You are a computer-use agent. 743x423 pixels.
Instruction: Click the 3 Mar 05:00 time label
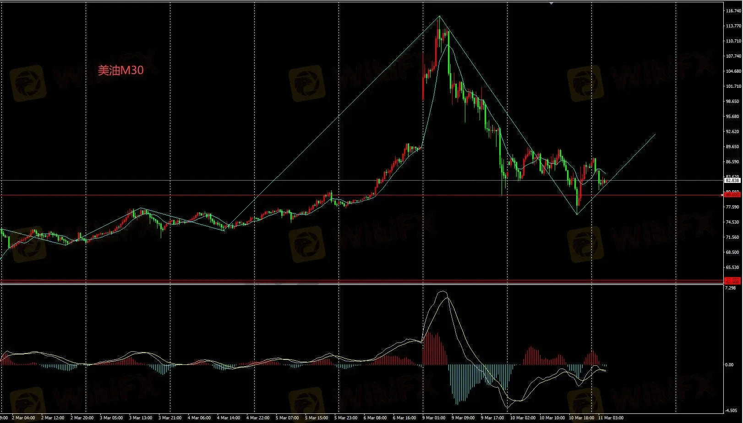[111, 418]
